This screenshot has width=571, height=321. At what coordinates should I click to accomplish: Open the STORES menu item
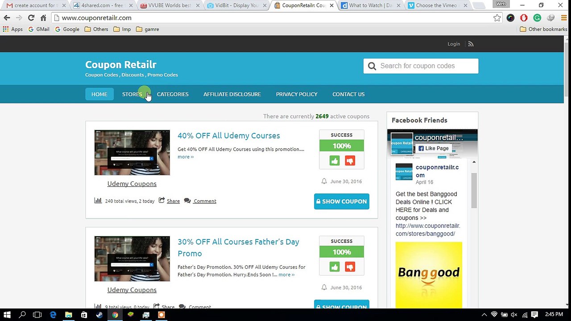[132, 94]
